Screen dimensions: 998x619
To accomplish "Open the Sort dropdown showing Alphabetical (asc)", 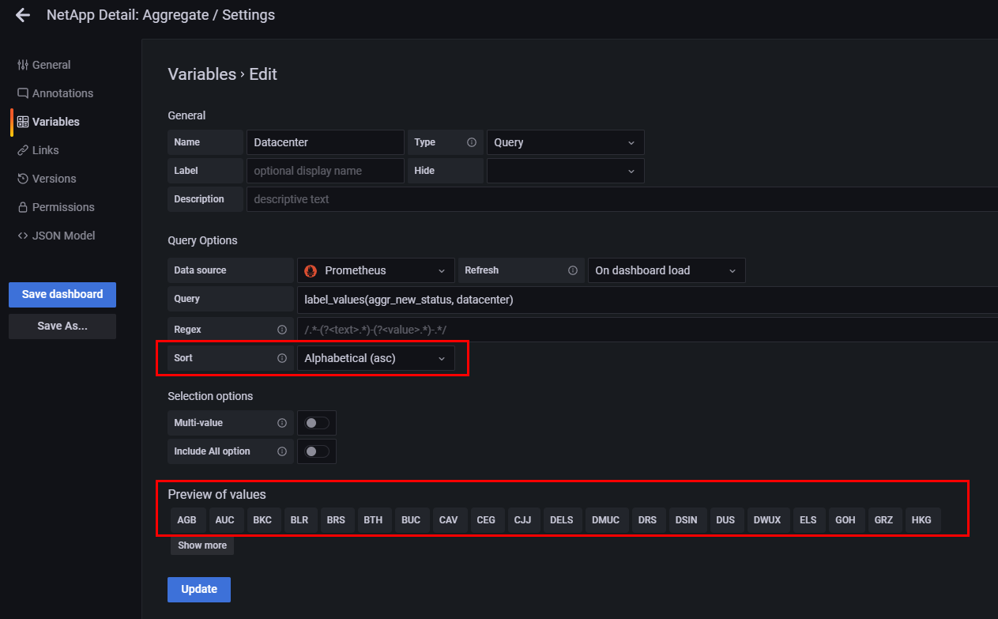I will pos(376,358).
